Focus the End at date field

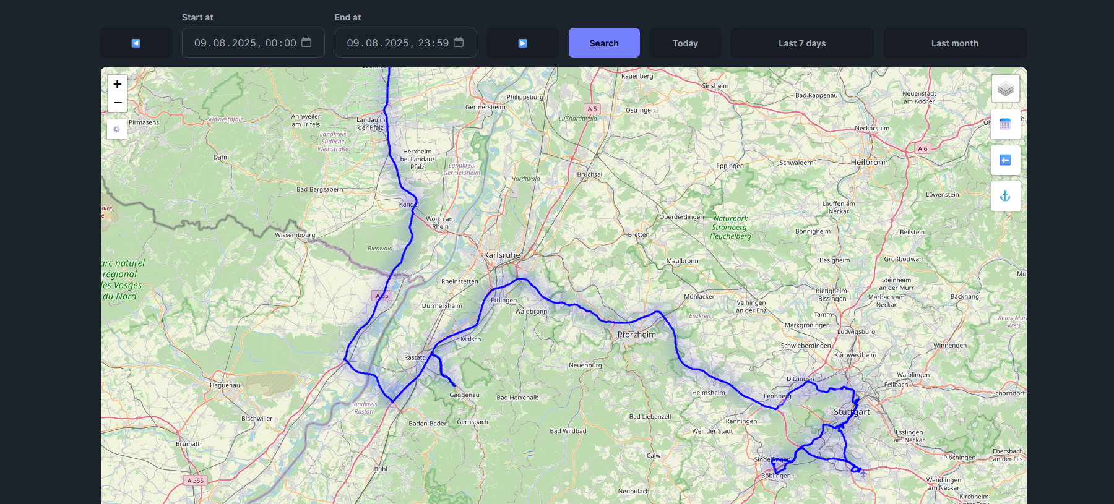click(406, 43)
